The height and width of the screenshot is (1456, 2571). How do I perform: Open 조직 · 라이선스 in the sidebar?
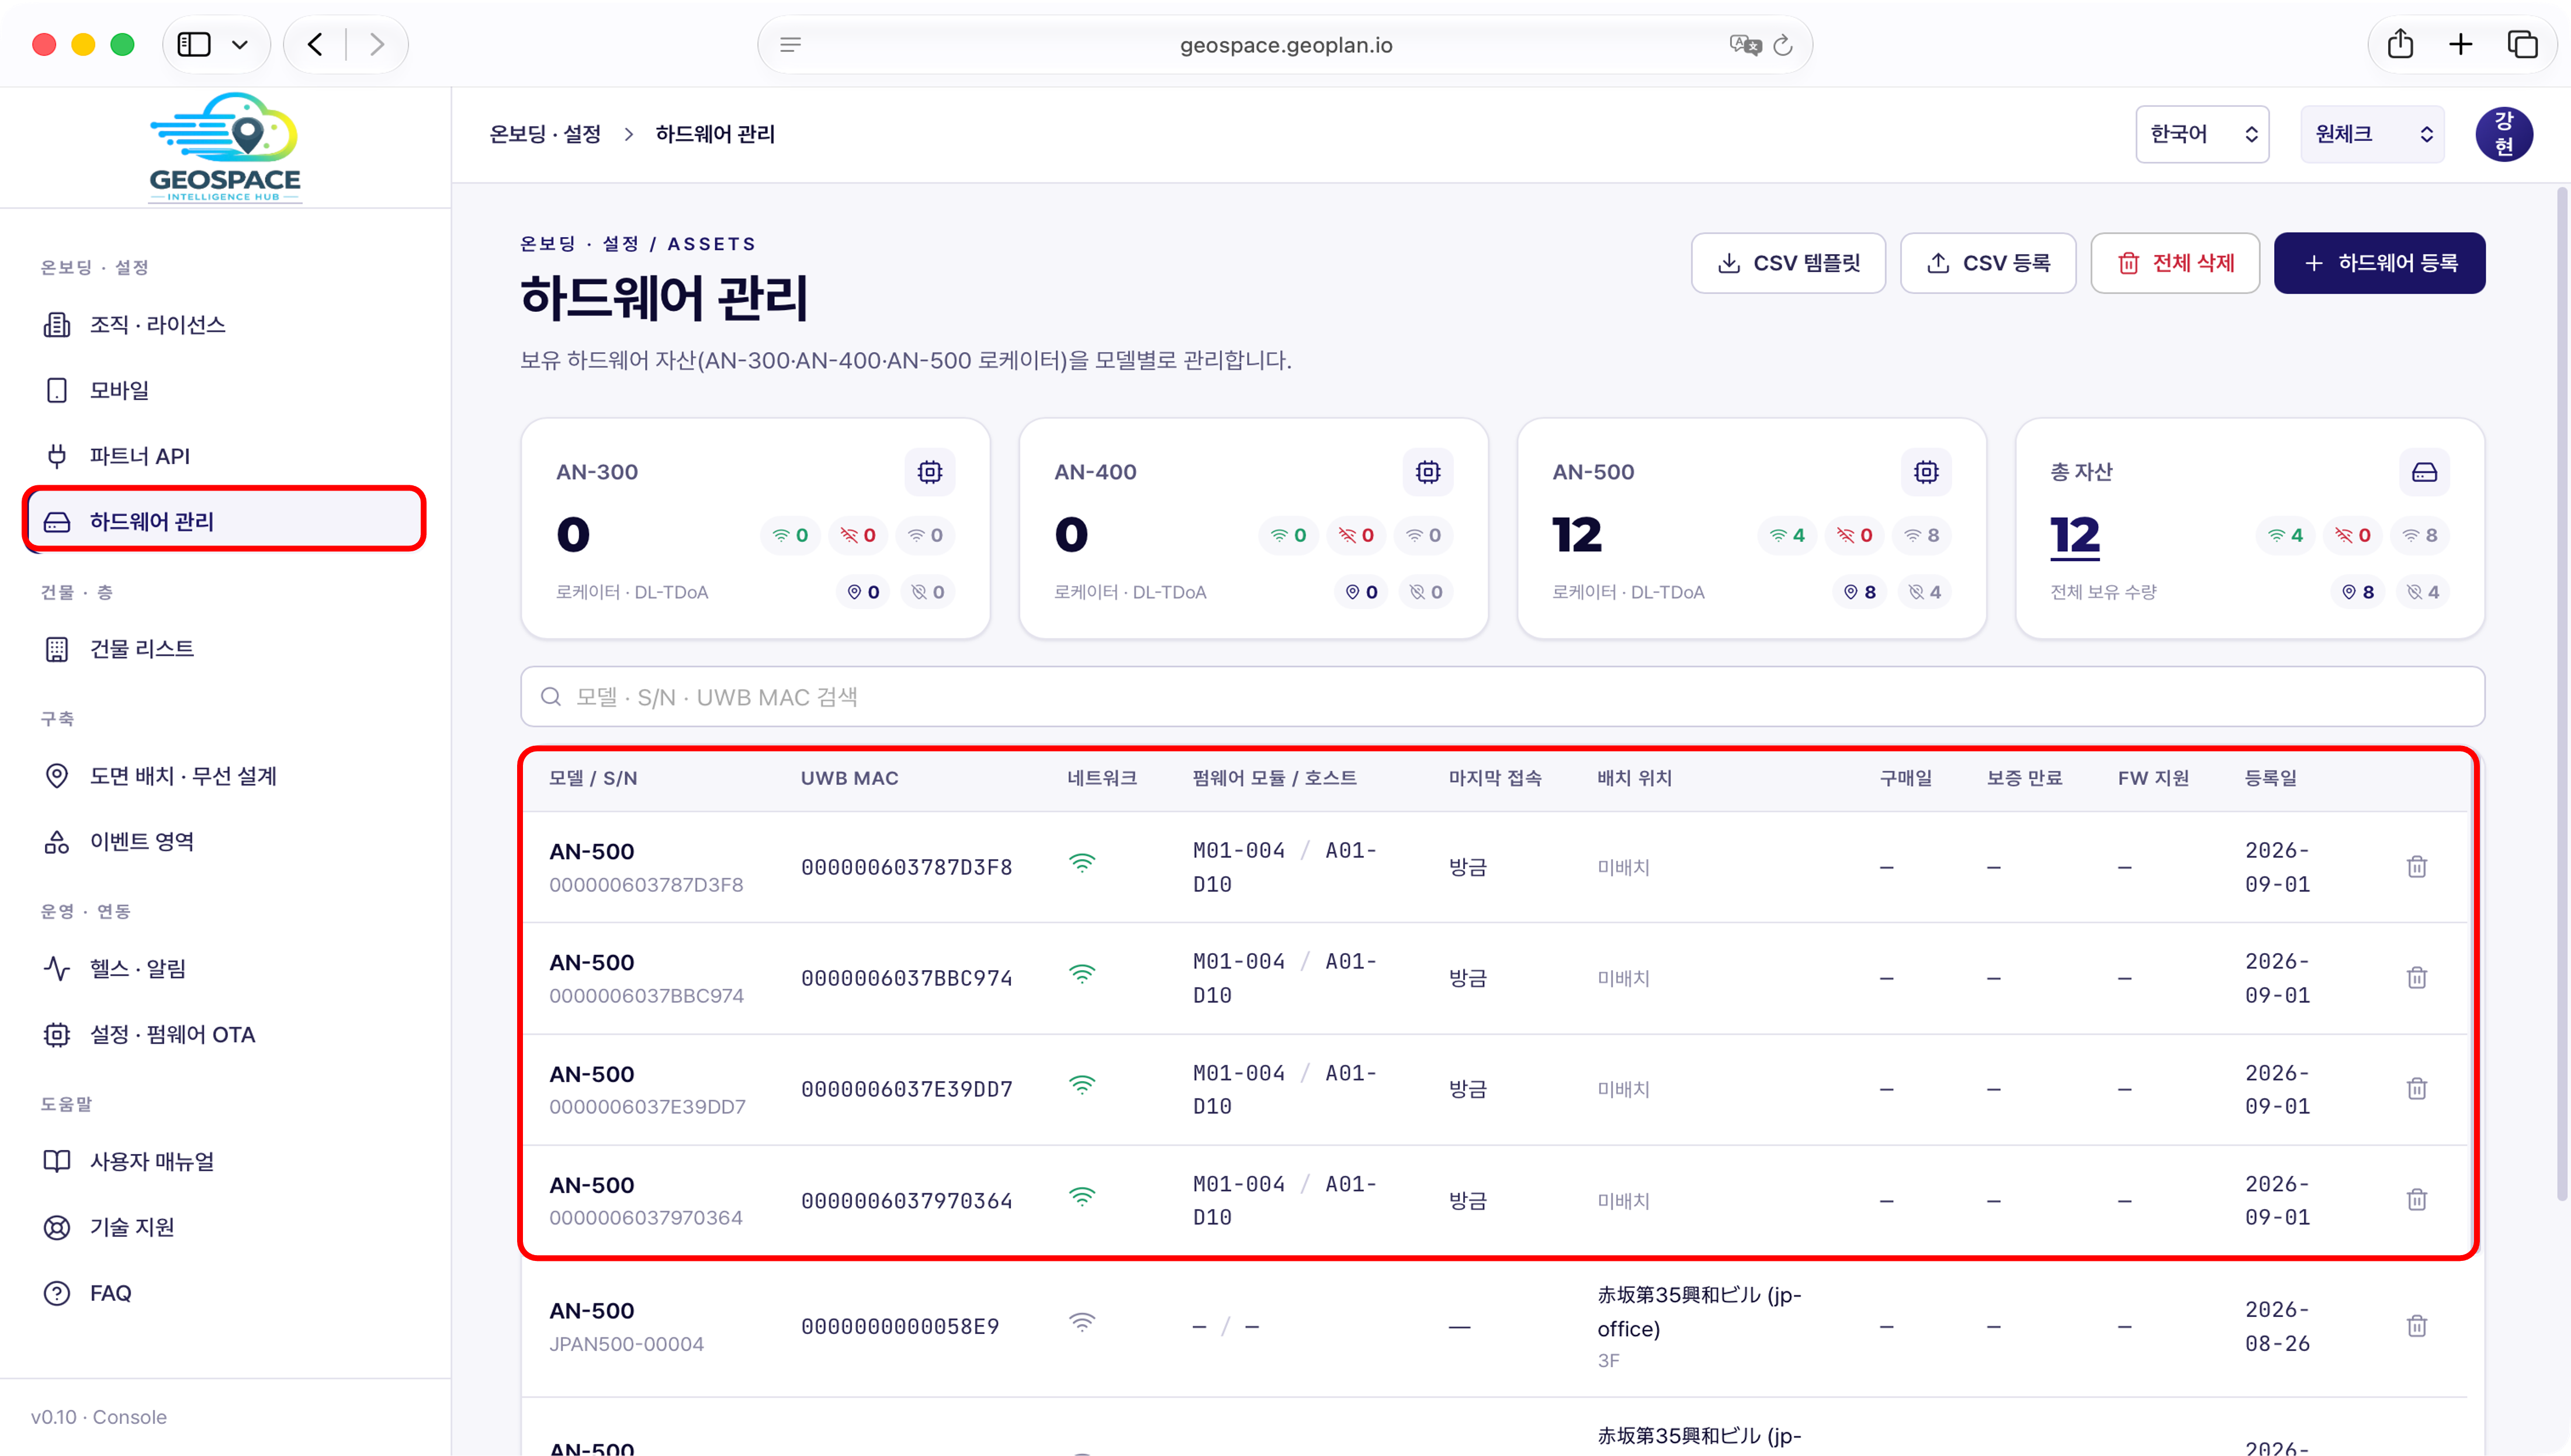coord(224,325)
